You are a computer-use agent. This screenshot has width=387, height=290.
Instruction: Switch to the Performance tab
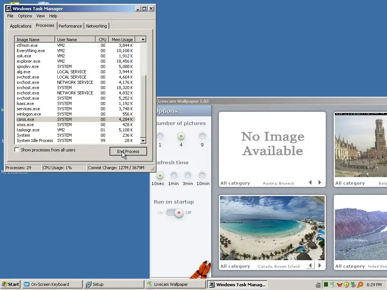pos(70,26)
